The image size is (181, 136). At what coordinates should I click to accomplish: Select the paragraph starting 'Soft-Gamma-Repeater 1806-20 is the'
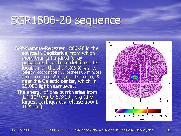click(58, 67)
